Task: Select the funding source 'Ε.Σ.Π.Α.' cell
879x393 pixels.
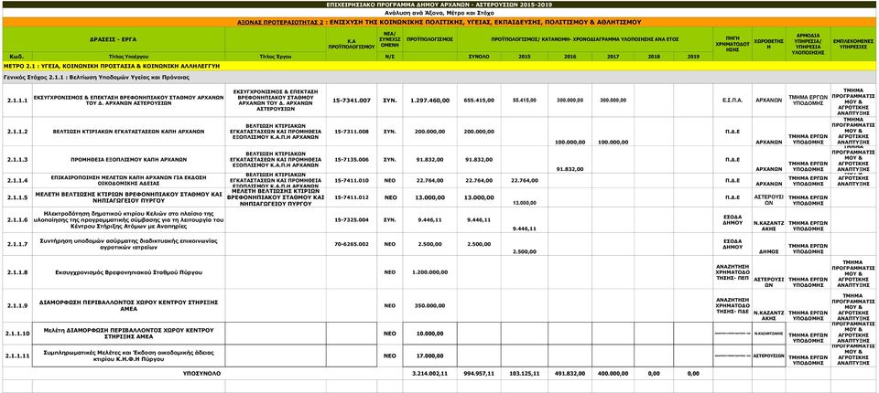Action: click(732, 101)
